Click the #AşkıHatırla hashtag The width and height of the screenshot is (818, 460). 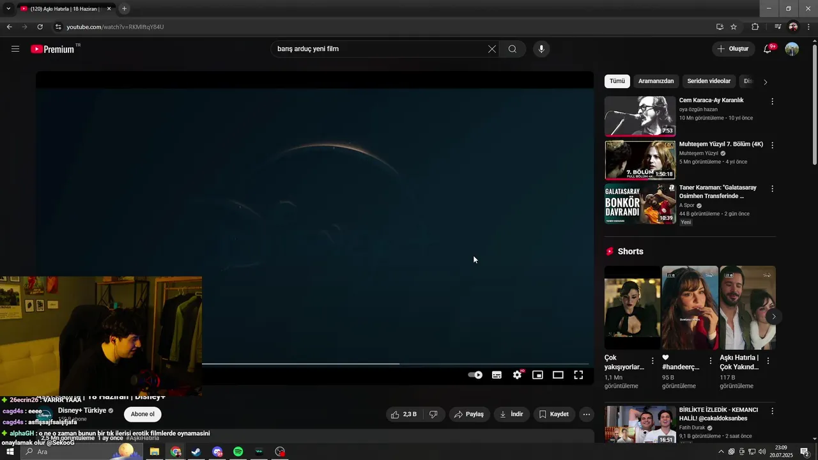pos(143,438)
